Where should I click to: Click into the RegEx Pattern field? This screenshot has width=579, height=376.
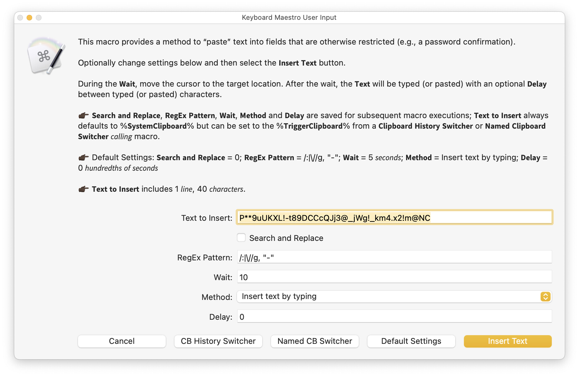pos(394,257)
